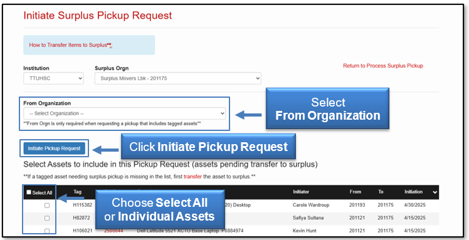Click To value 201175 in Carole Wardroup row
Viewport: 469px width, 240px height.
point(386,205)
